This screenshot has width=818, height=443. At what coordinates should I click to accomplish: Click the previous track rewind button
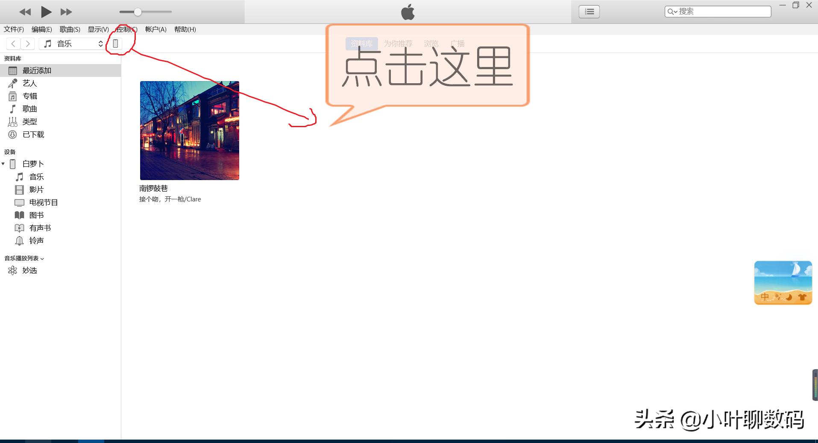(25, 12)
